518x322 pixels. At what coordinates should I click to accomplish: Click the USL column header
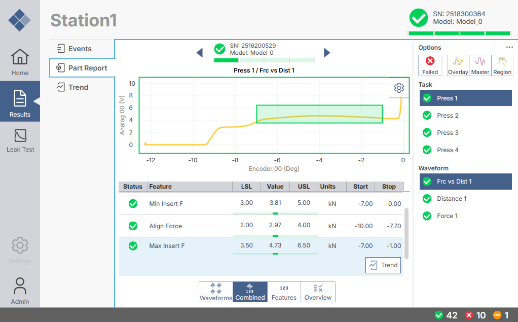304,187
